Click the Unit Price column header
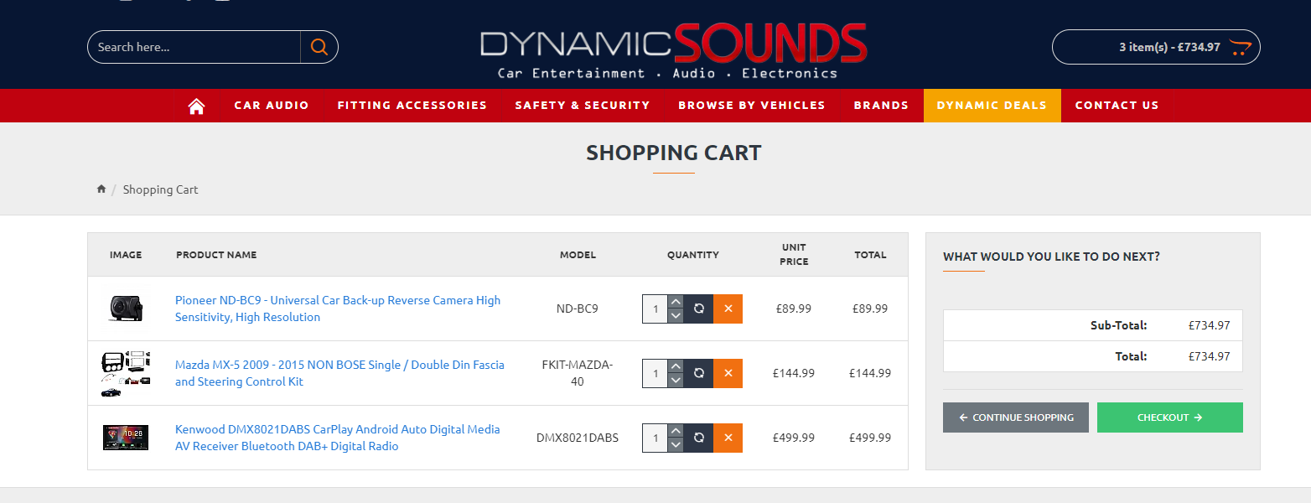 click(794, 254)
